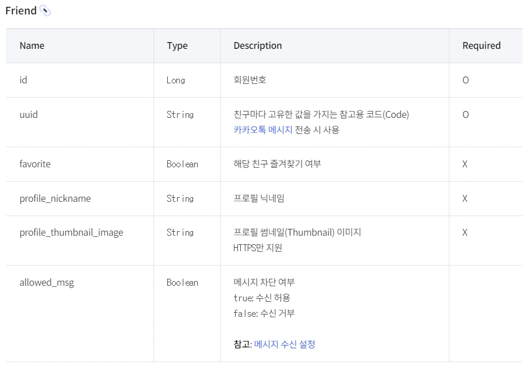
Task: Select the favorite field name cell
Action: pyautogui.click(x=35, y=164)
